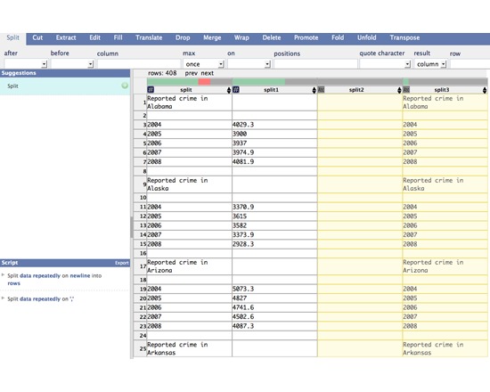Open the Wrap tab
The height and width of the screenshot is (392, 490).
tap(241, 37)
